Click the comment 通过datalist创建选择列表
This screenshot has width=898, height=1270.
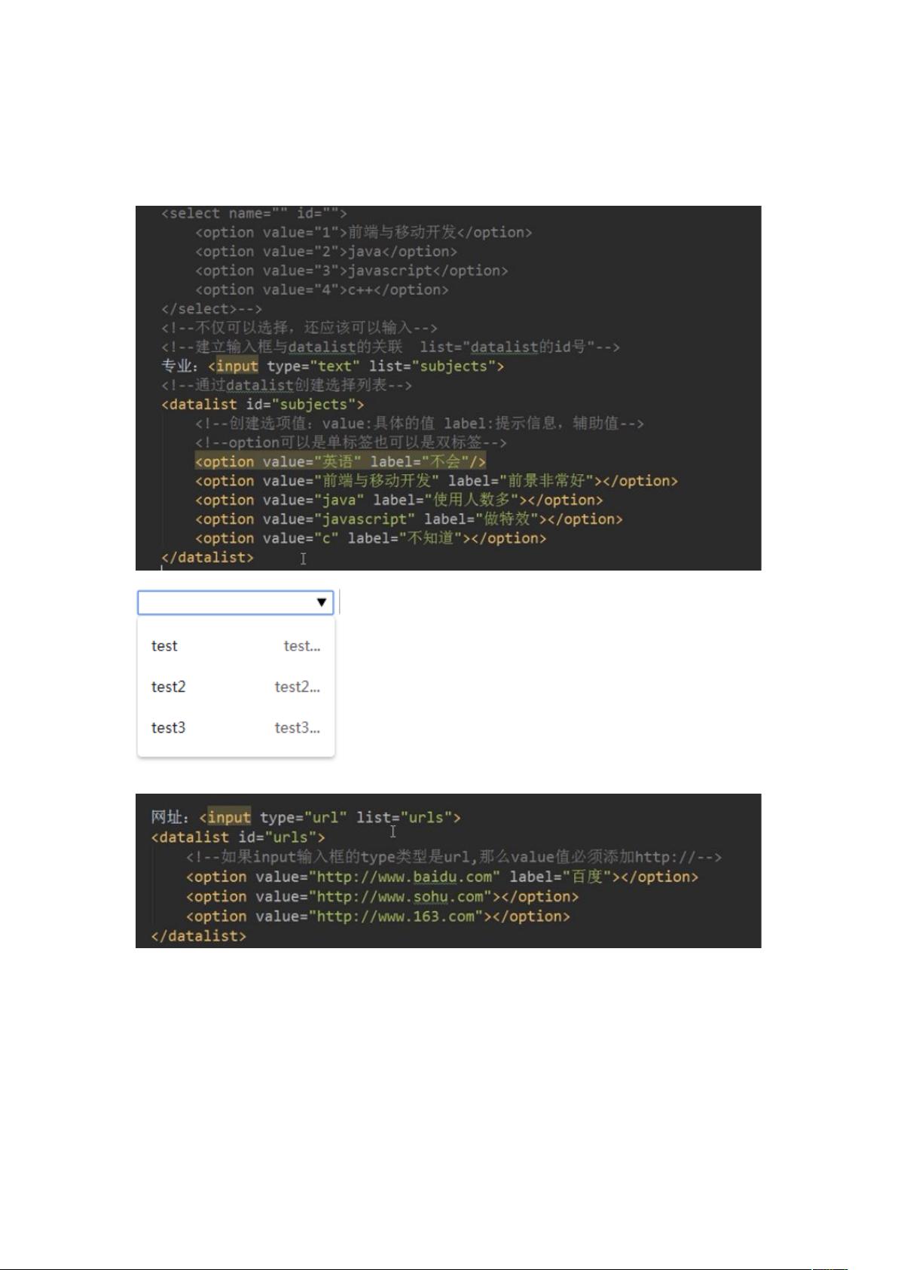point(286,385)
